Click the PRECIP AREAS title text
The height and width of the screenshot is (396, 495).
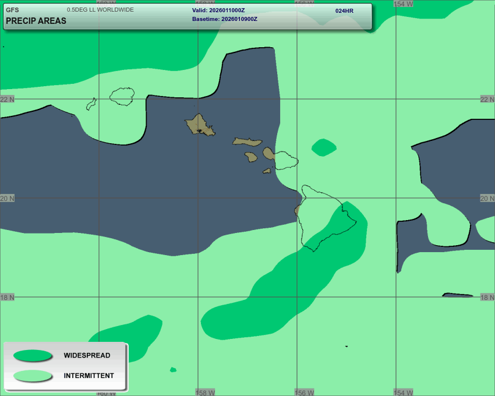(36, 21)
